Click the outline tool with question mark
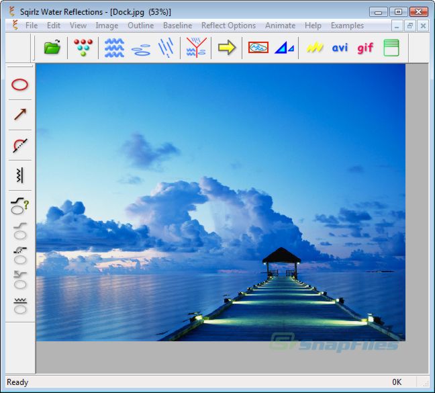 coord(19,206)
